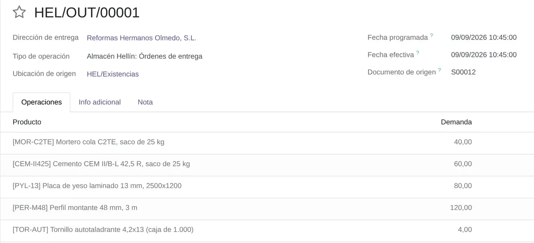534x243 pixels.
Task: Click the Dirección de entrega field label
Action: coord(45,38)
